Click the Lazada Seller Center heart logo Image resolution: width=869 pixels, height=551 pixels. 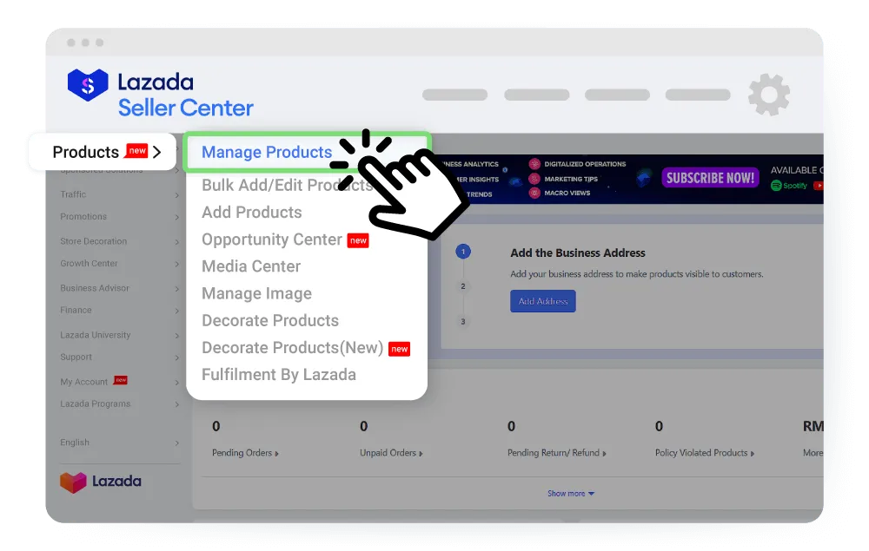(88, 85)
